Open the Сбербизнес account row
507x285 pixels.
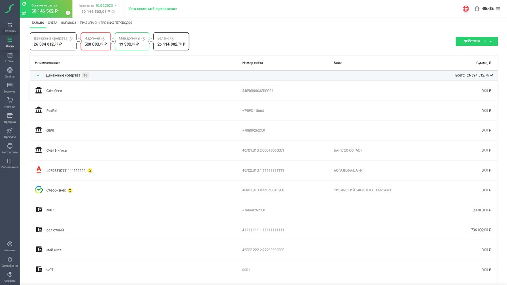coord(56,190)
